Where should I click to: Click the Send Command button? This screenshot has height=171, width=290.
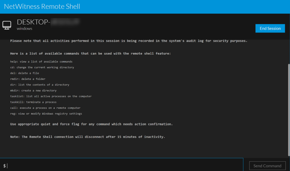[x=267, y=166]
